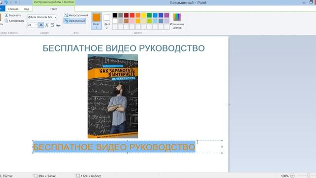316x178 pixels.
Task: Pick the white swatch in second palette row
Action: point(115,21)
